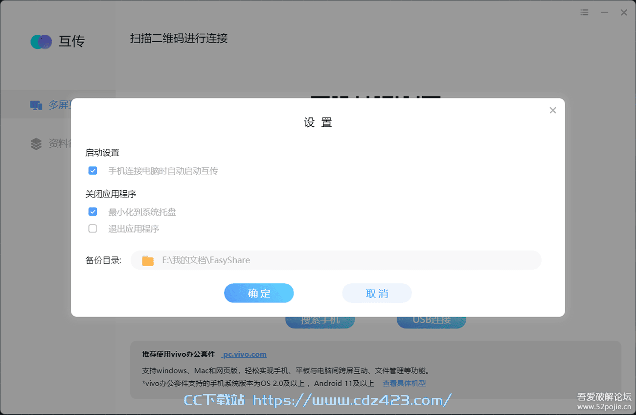Click the backup directory folder icon
The width and height of the screenshot is (636, 415).
pos(148,260)
